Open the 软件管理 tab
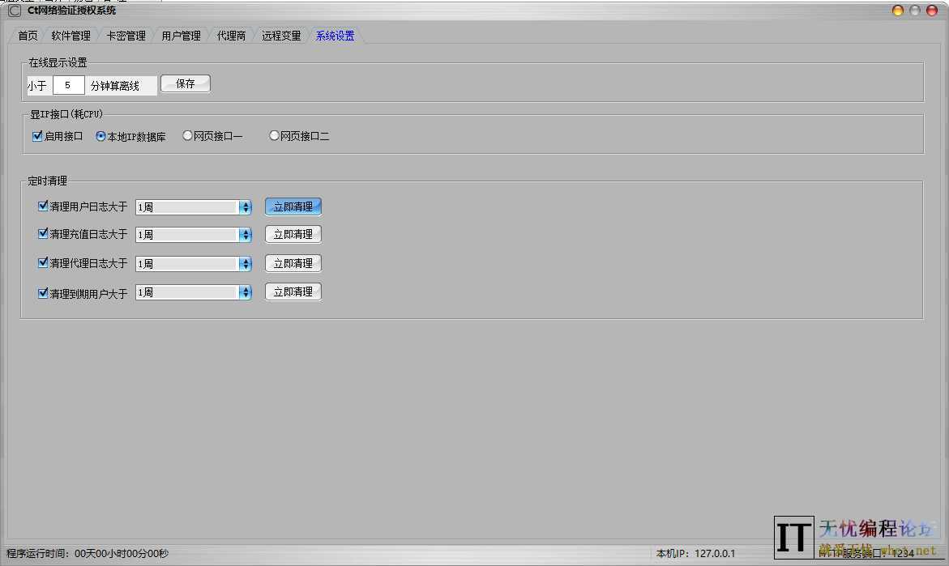Screen dimensions: 949x566 point(71,36)
